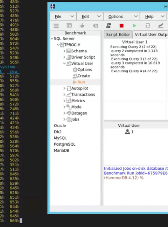The width and height of the screenshot is (168, 227).
Task: Collapse the Virtual User tree node
Action: click(x=64, y=64)
